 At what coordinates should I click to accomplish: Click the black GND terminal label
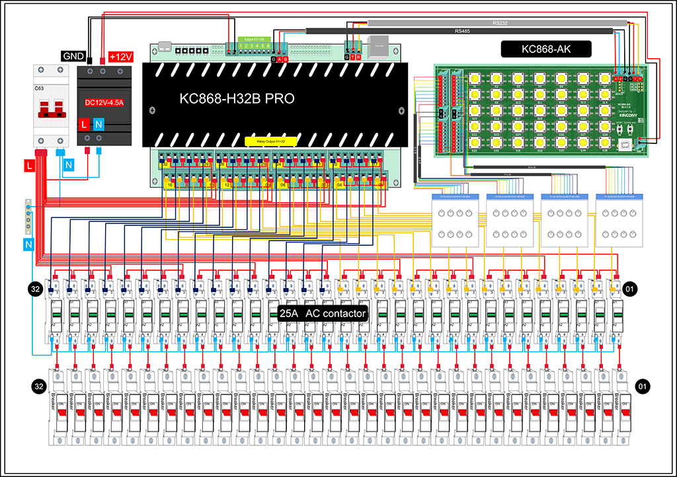pos(73,57)
